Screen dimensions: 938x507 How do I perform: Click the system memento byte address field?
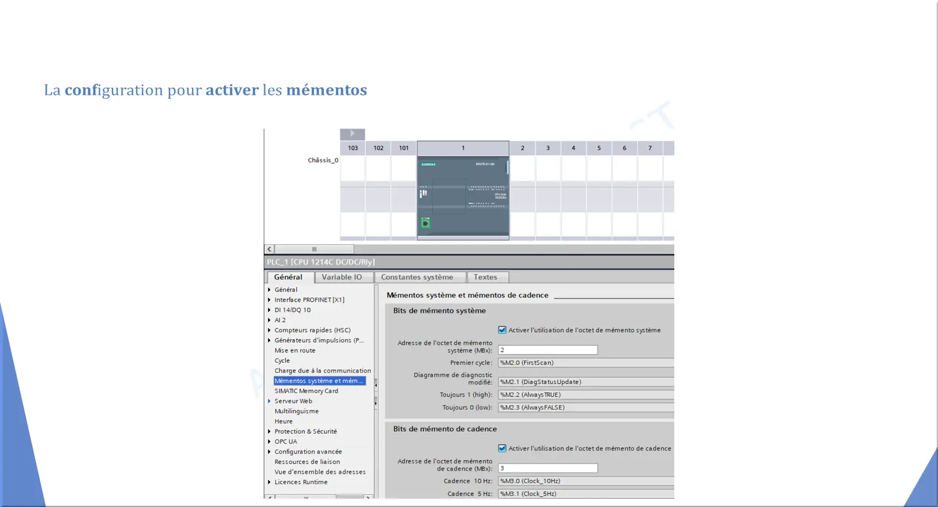[548, 350]
